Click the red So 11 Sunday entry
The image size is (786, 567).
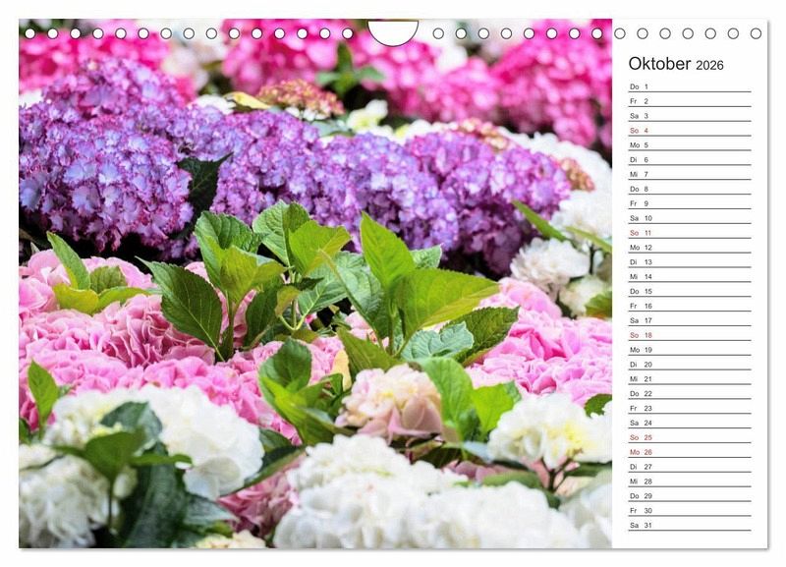(688, 233)
